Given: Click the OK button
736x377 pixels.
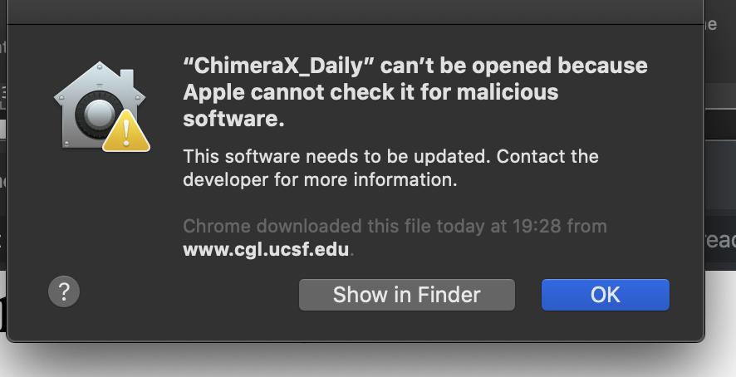Looking at the screenshot, I should coord(605,295).
